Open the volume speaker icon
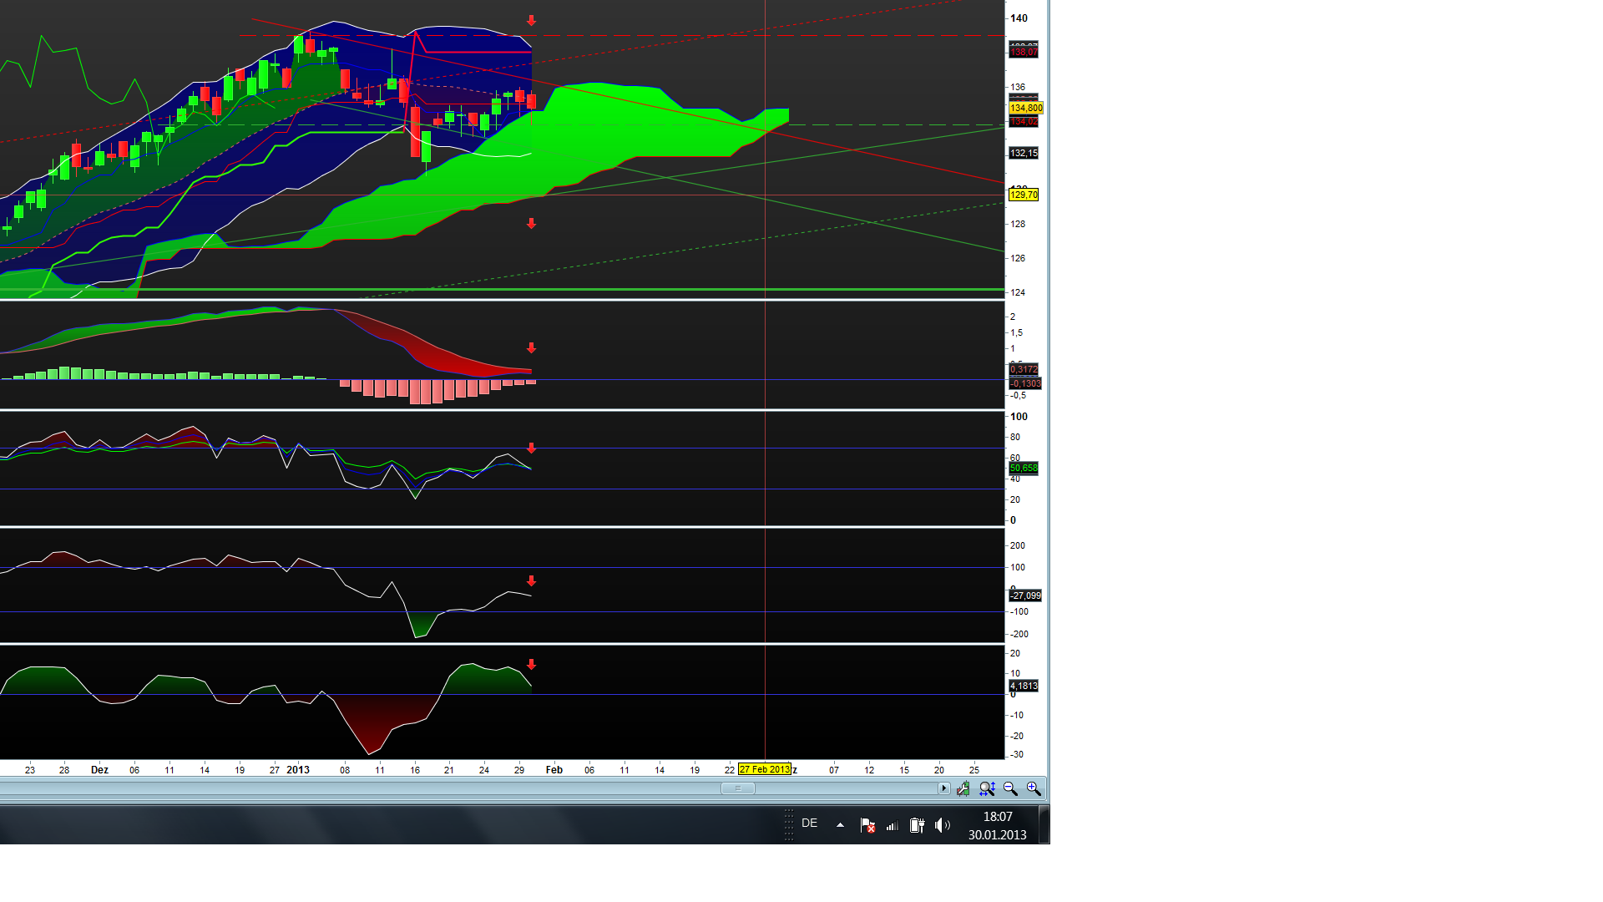1603x902 pixels. coord(943,825)
